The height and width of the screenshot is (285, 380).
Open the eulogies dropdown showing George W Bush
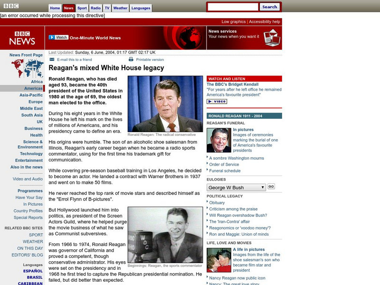click(236, 187)
